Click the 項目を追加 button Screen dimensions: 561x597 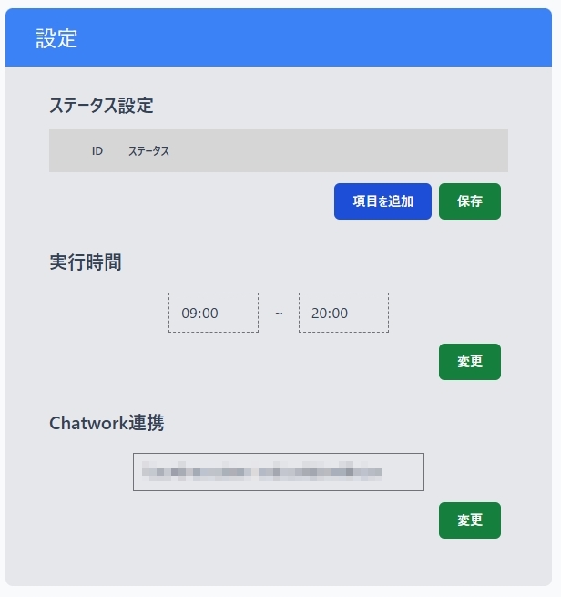(382, 201)
